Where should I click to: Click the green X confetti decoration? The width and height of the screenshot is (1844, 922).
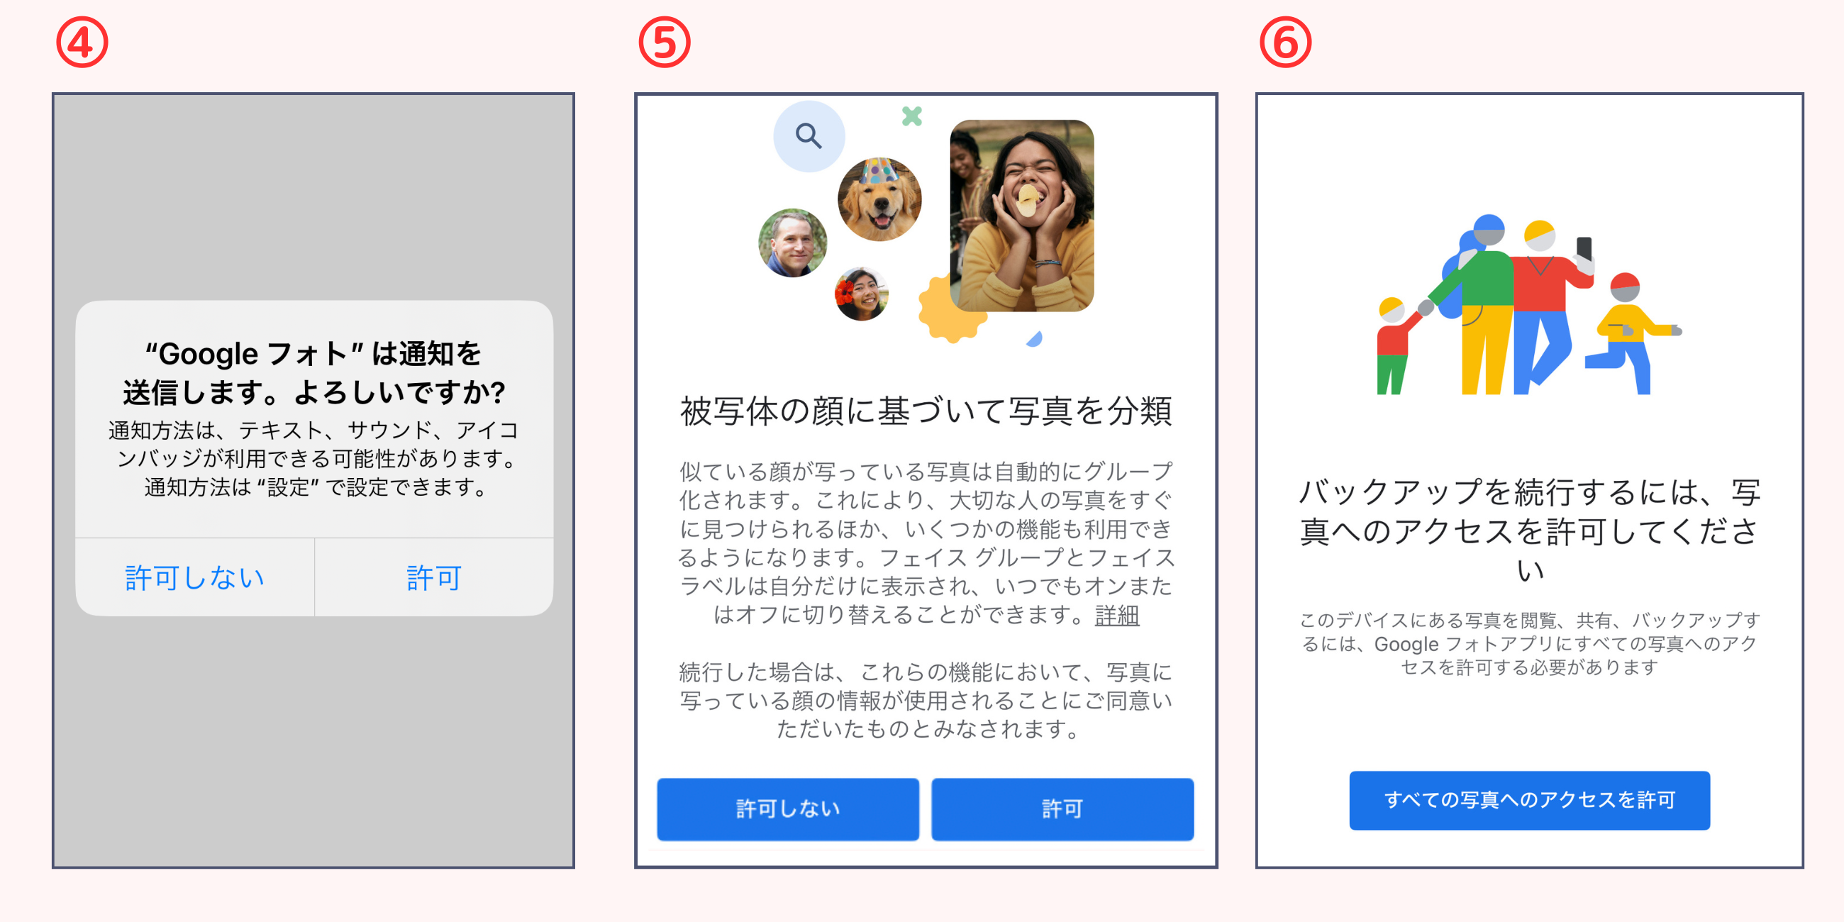point(911,116)
